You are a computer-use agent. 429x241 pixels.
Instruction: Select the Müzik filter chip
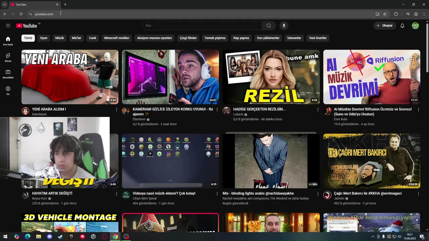59,38
